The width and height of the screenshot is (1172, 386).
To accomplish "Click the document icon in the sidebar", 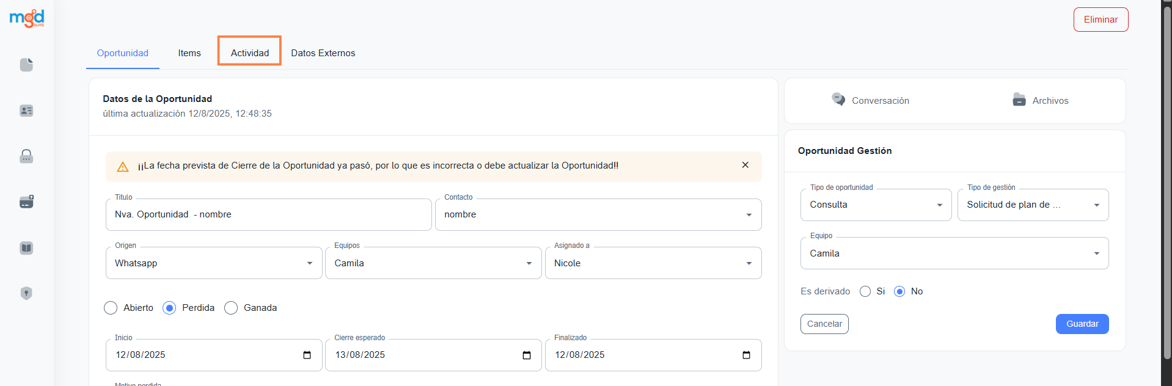I will 26,65.
